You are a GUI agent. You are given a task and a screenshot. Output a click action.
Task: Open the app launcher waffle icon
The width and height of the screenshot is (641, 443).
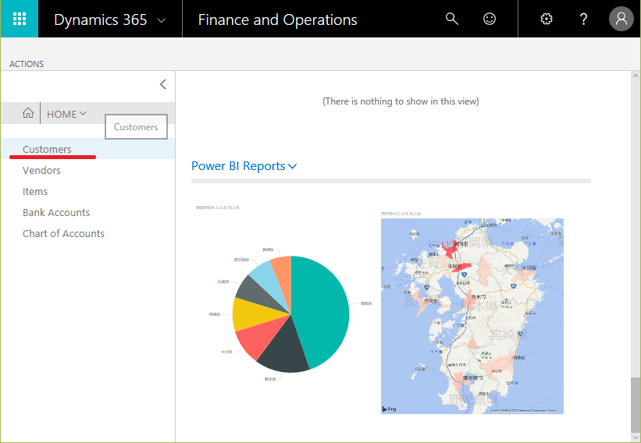pos(20,19)
